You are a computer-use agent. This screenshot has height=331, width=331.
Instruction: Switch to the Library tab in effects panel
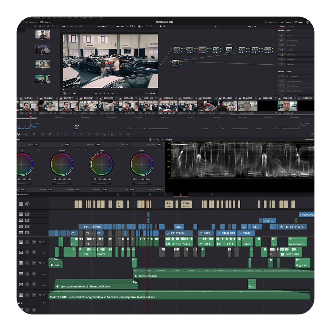pyautogui.click(x=282, y=26)
